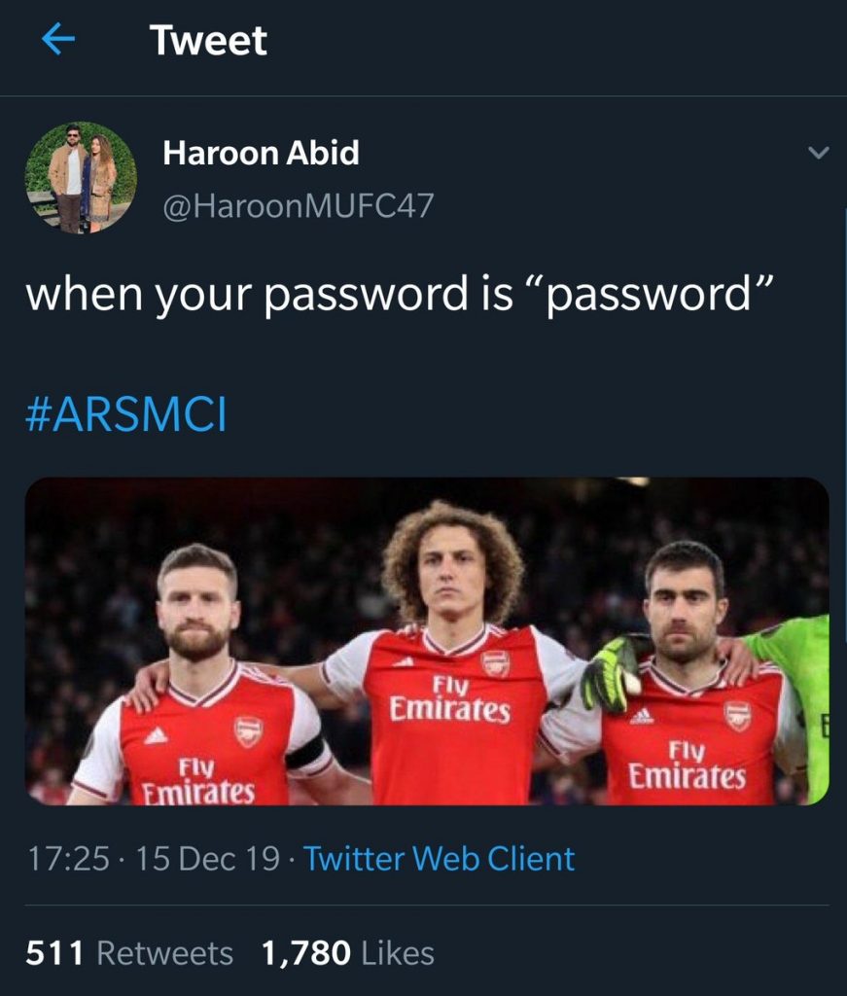
Task: Open the attached Arsenal players photo
Action: [x=427, y=641]
